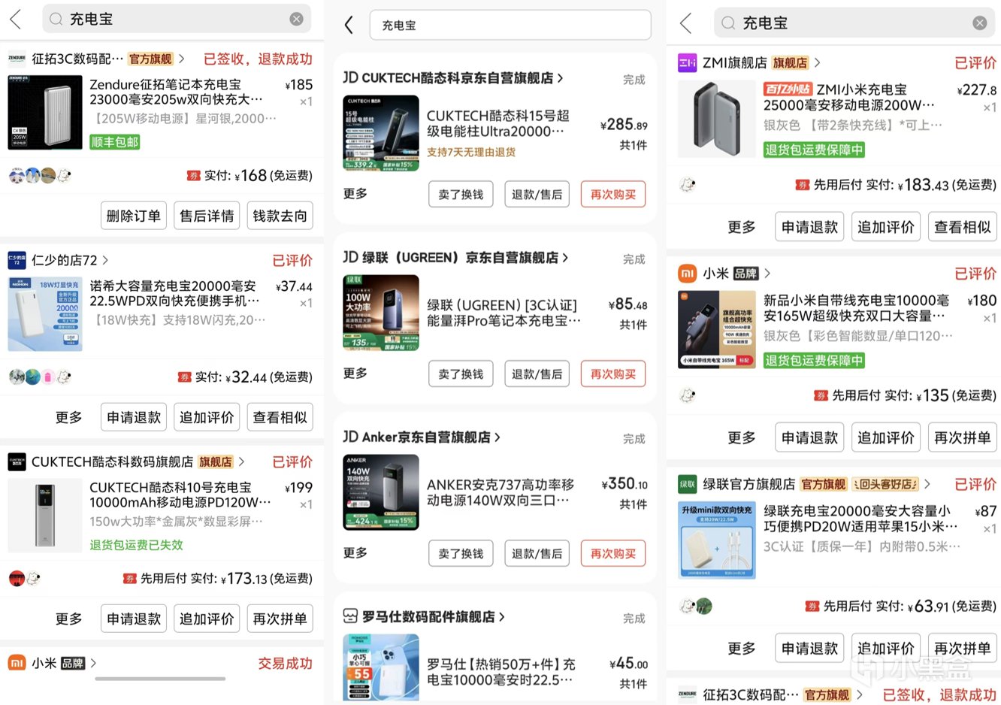Image resolution: width=1001 pixels, height=705 pixels.
Task: Tap the chevron next to 绿联（UGREEN）京东自营旗舰店
Action: (565, 257)
